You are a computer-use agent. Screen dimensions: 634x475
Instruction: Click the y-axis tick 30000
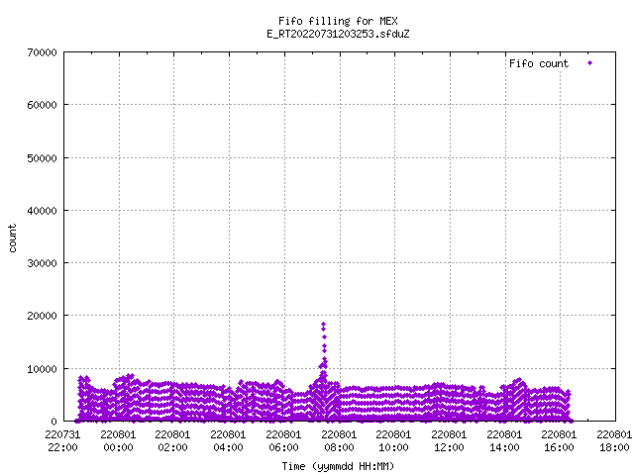point(42,263)
